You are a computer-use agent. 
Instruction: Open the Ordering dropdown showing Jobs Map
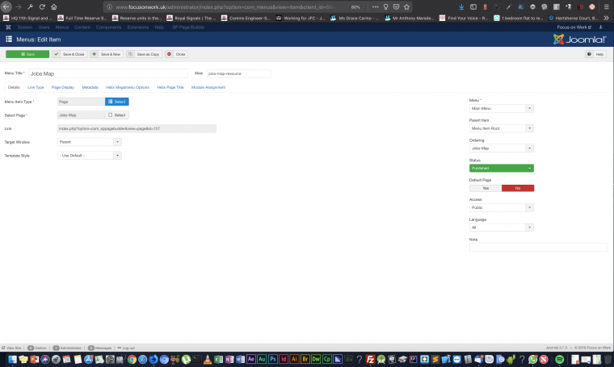coord(501,148)
